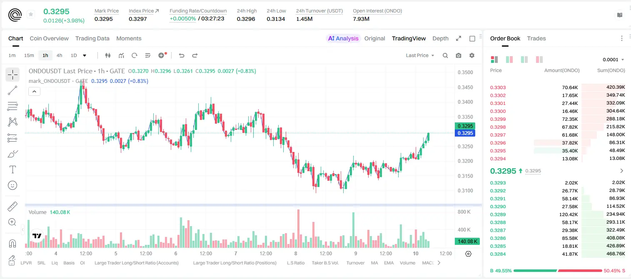The image size is (631, 279).
Task: Take a chart snapshot with camera icon
Action: 459,55
